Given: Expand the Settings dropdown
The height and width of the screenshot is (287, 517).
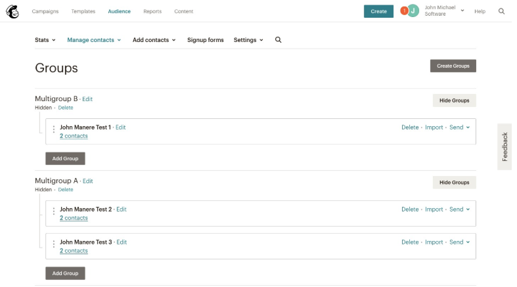Looking at the screenshot, I should pyautogui.click(x=248, y=40).
